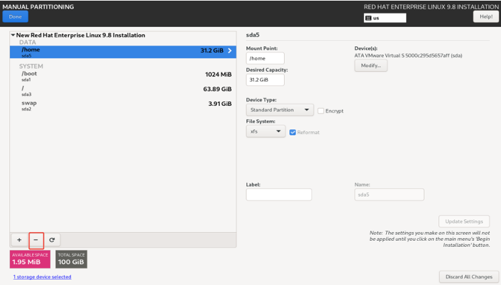501x285 pixels.
Task: Click the reload storage configuration icon
Action: pos(52,240)
